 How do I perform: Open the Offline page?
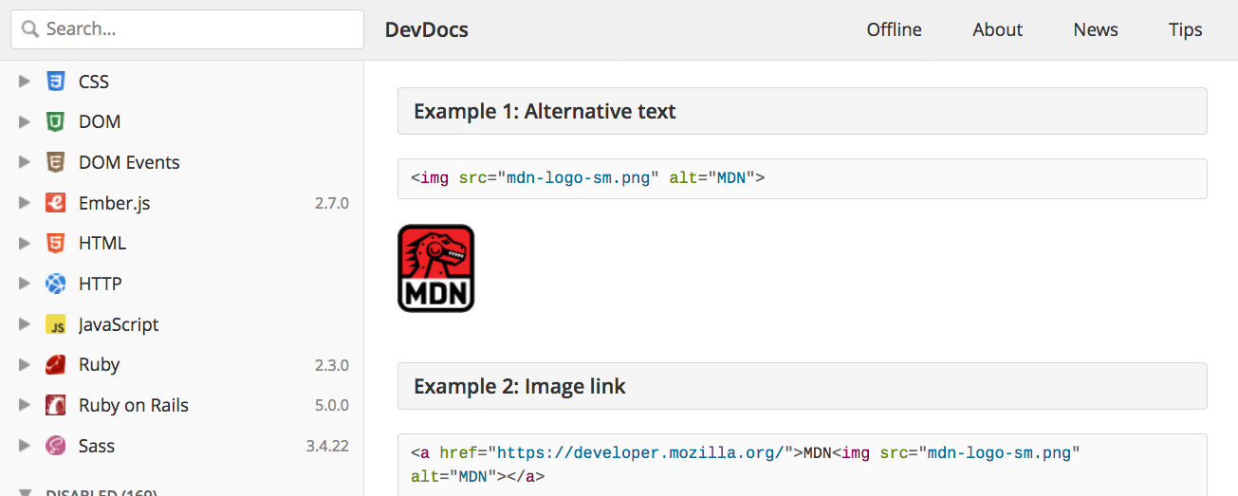(x=894, y=29)
